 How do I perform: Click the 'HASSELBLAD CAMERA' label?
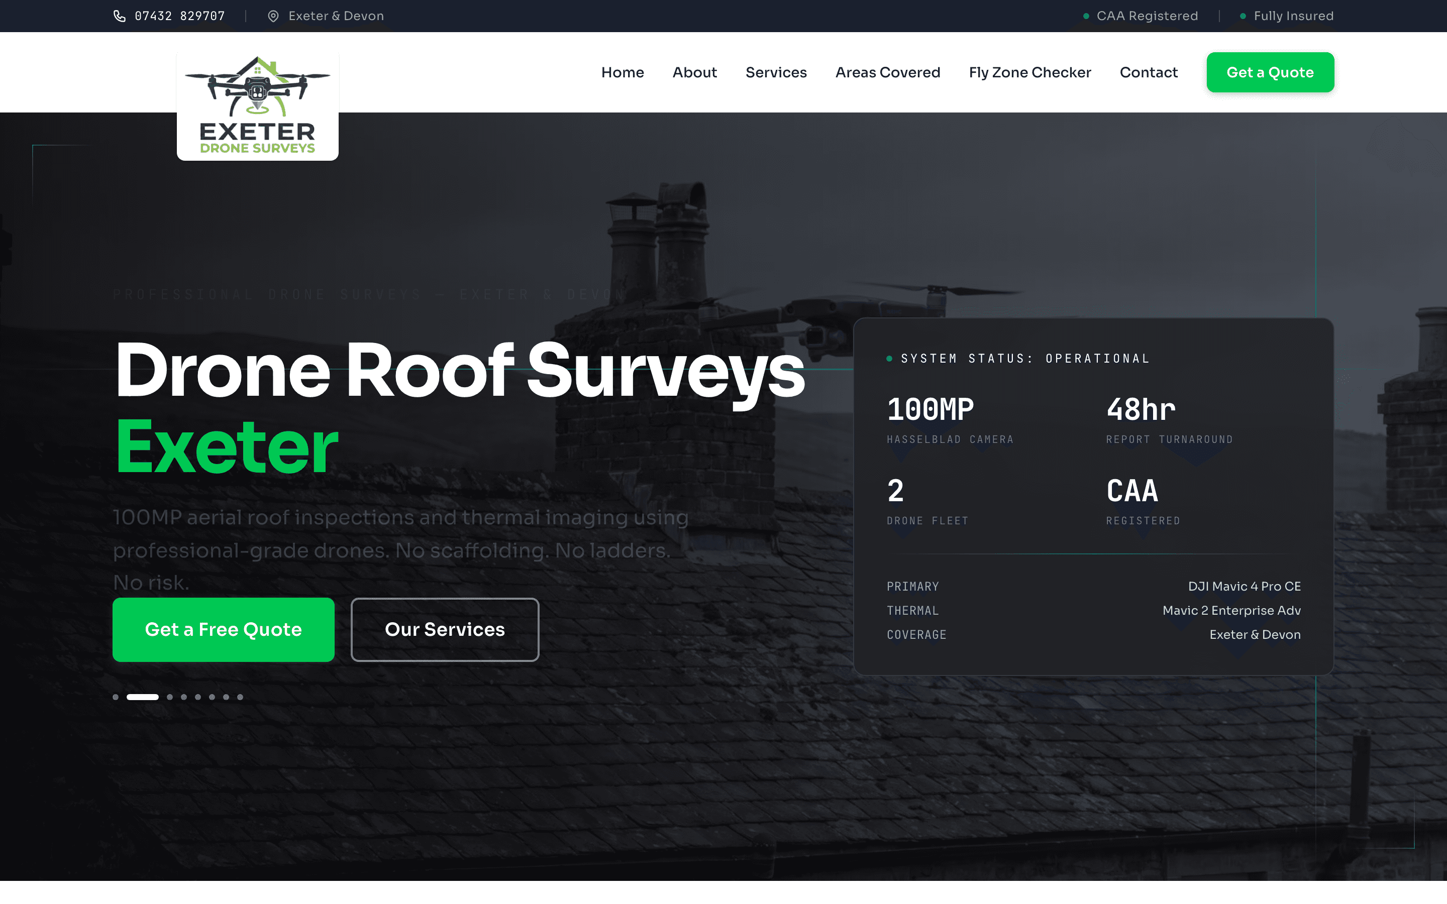[x=950, y=440]
